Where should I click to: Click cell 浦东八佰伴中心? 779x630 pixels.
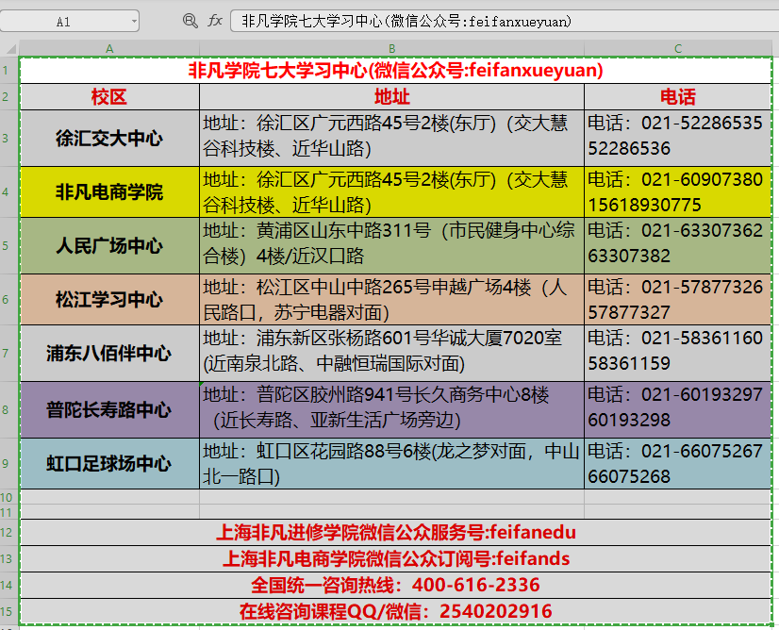pos(109,354)
